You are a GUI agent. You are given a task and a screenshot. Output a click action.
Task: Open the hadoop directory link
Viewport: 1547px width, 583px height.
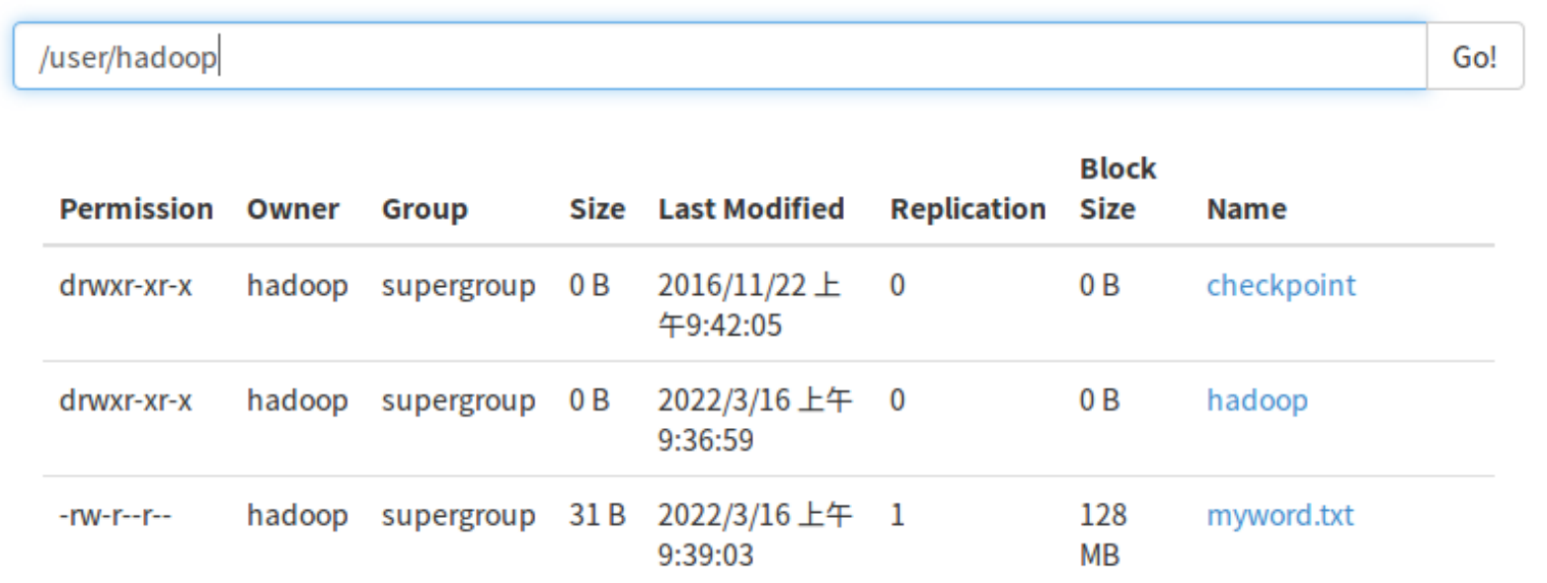pos(1257,401)
